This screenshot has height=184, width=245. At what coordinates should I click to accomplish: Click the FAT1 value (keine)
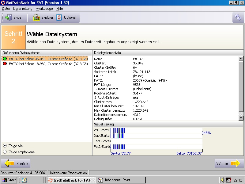click(x=138, y=76)
